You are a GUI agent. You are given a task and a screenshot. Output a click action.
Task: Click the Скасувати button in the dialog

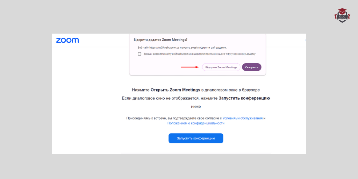[x=252, y=67]
